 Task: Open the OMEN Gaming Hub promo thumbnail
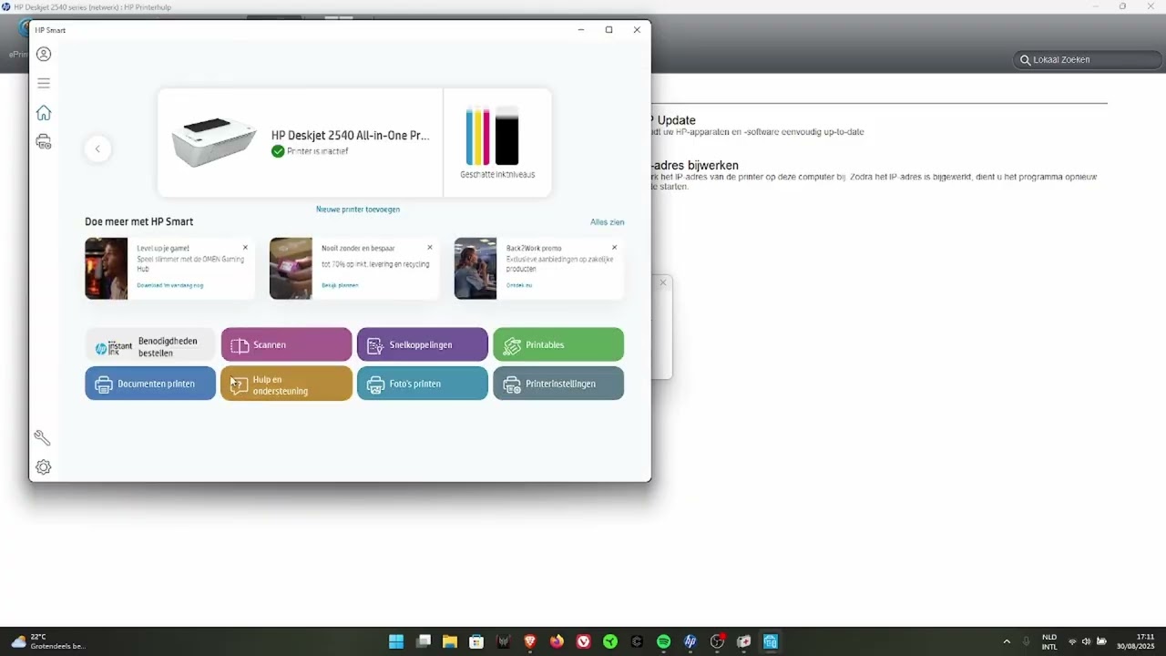[x=107, y=269]
